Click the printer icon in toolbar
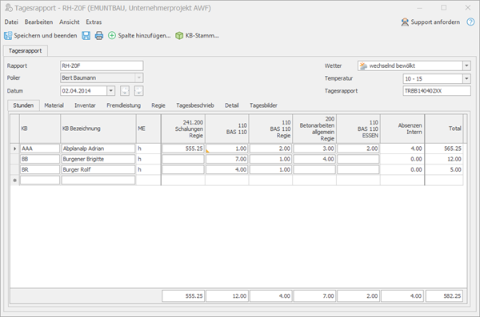480x317 pixels. point(99,35)
